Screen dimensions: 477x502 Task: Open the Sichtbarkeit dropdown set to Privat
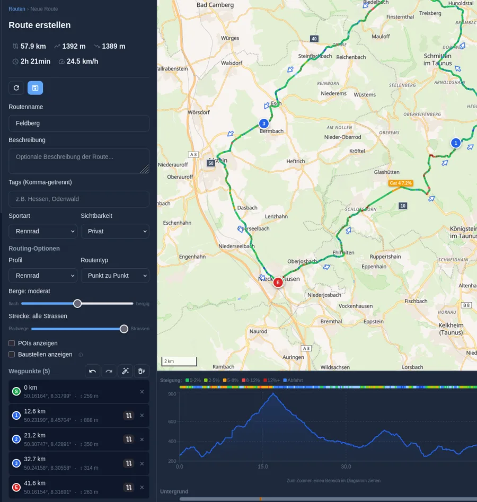[115, 231]
